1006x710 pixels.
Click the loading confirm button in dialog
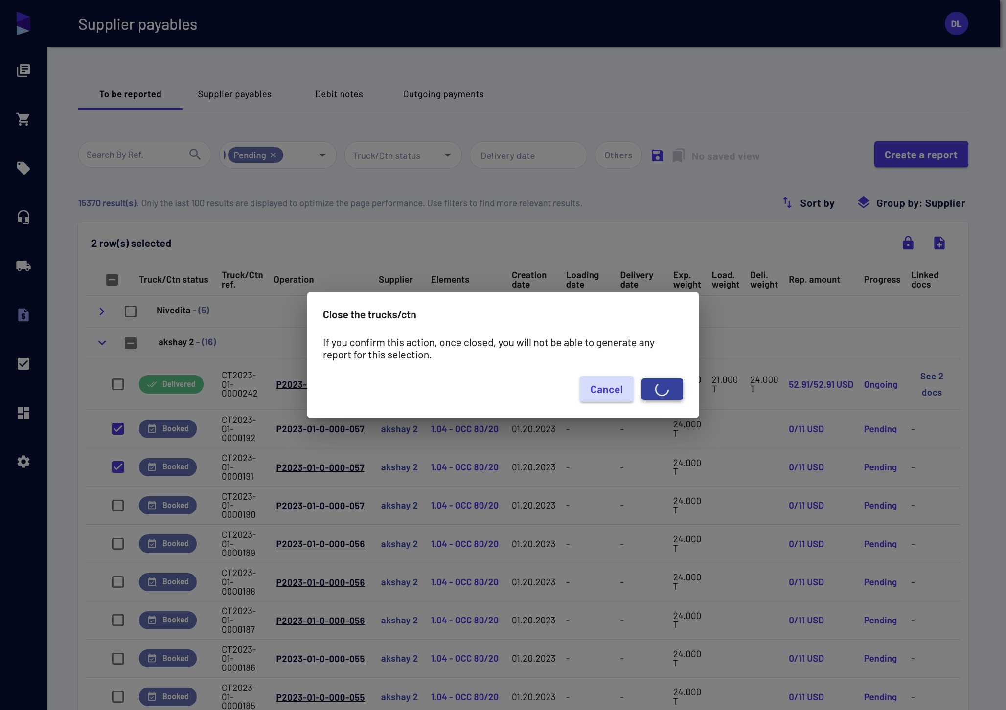[662, 389]
